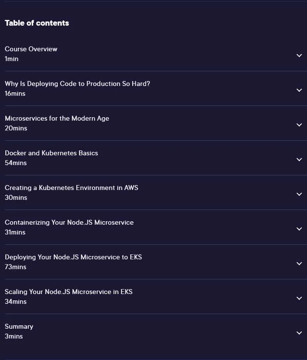Expand Creating a Kubernetes Environment chevron
Screen dimensions: 307x360
(x=299, y=194)
